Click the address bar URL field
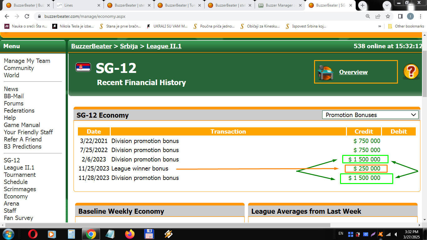This screenshot has height=240, width=427. point(200,16)
